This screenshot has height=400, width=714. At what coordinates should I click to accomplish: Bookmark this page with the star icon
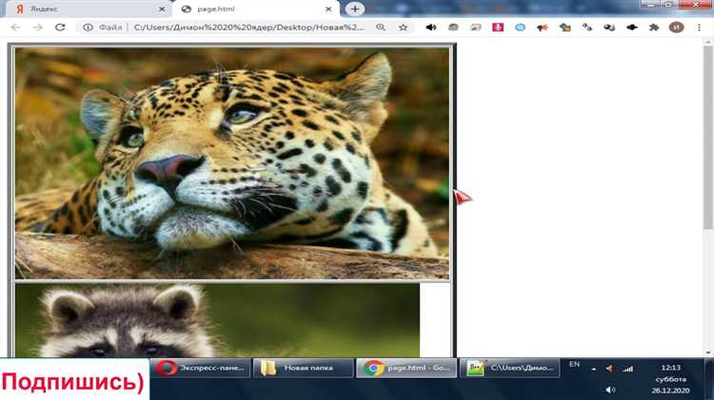click(403, 28)
